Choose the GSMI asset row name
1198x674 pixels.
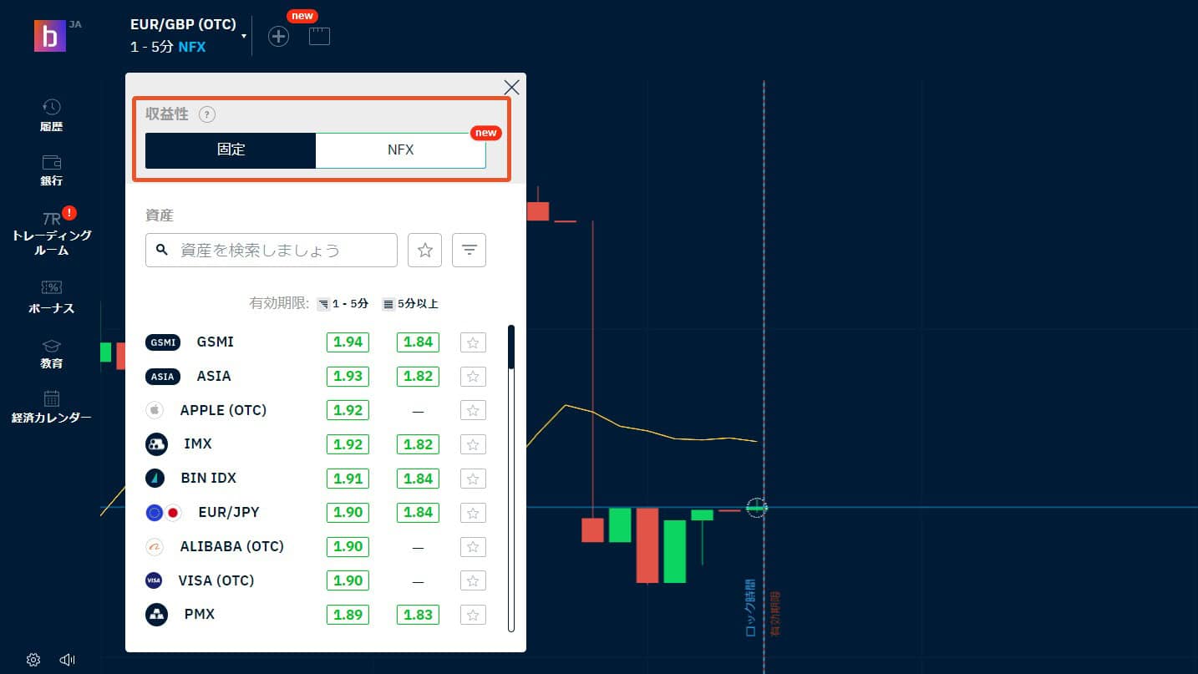[216, 342]
